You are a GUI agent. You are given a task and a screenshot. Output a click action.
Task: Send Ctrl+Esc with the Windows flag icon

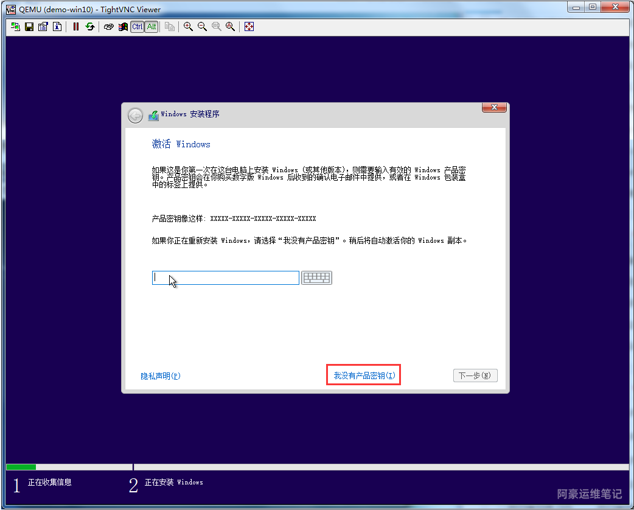(x=122, y=27)
